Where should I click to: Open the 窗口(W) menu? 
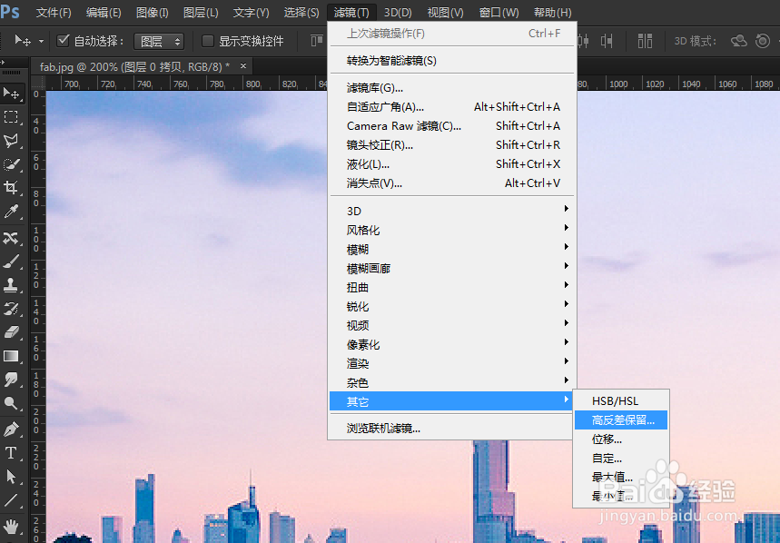point(499,13)
